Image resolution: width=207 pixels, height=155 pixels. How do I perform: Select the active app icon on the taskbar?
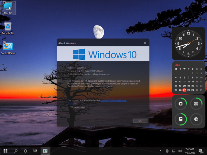click(x=45, y=151)
